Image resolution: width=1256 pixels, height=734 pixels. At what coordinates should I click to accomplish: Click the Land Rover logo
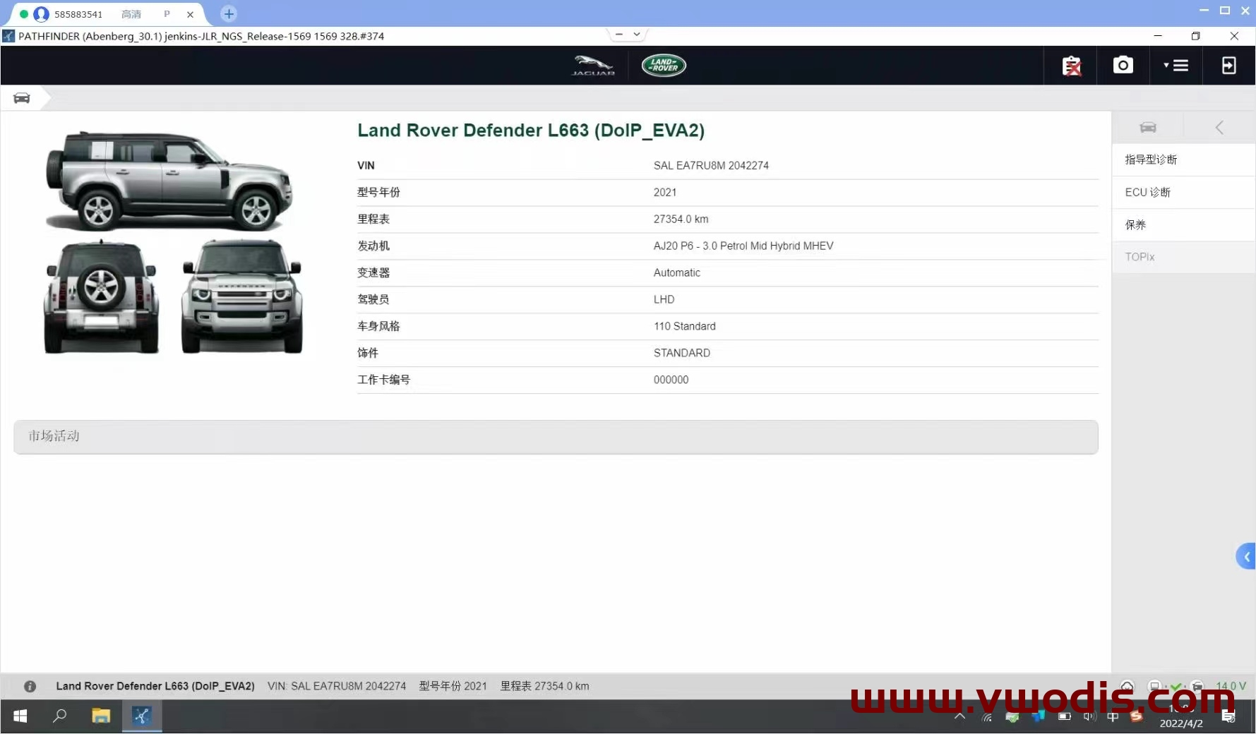tap(663, 66)
